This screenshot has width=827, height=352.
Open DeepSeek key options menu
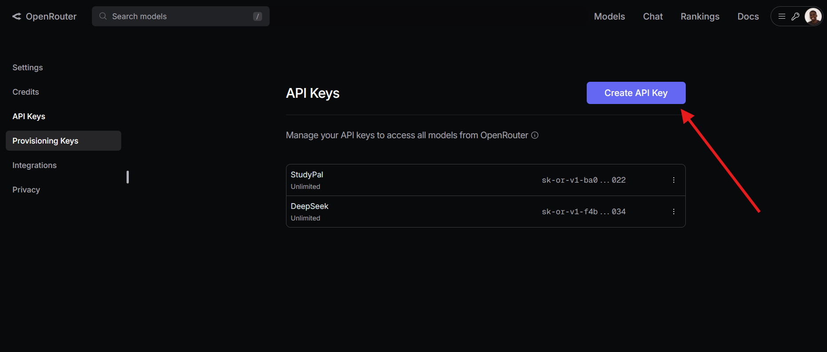click(673, 212)
